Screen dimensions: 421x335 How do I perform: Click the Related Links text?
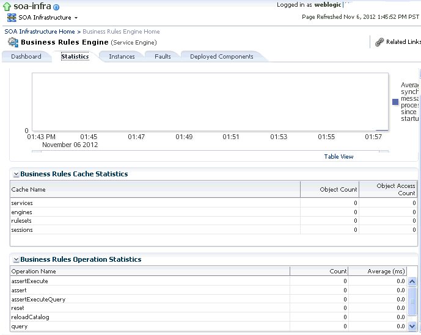pyautogui.click(x=403, y=42)
